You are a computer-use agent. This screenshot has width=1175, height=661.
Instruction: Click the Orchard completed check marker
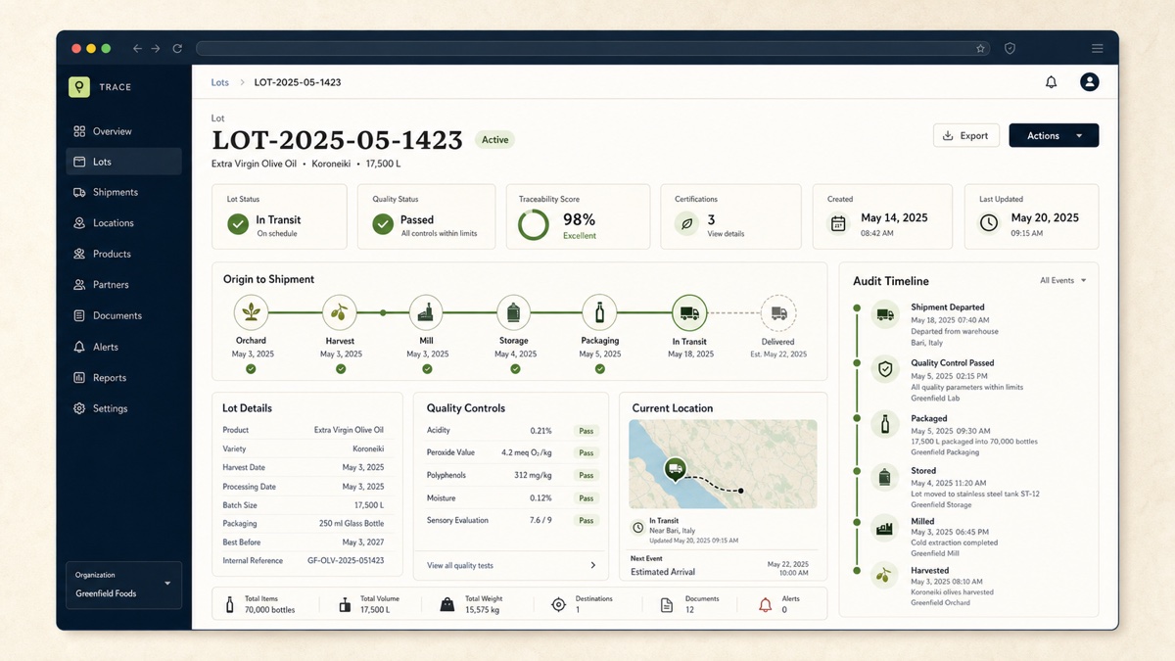251,369
